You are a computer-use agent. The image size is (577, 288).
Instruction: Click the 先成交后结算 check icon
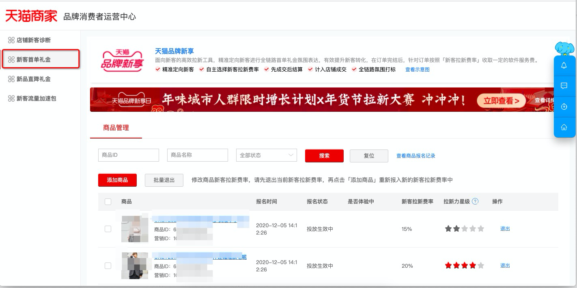(x=267, y=69)
